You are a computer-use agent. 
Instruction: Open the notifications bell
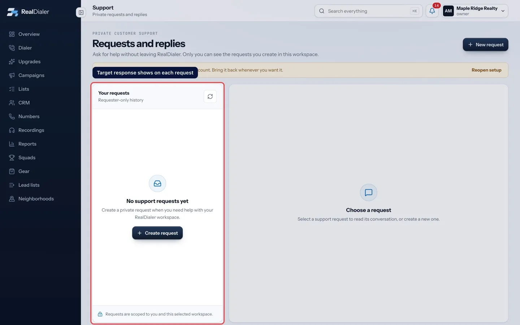[432, 11]
